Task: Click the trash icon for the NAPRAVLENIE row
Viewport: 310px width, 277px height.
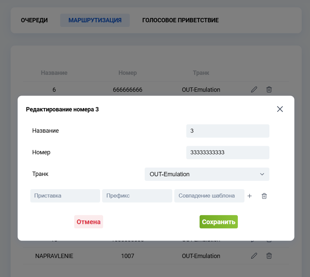Action: [x=269, y=256]
